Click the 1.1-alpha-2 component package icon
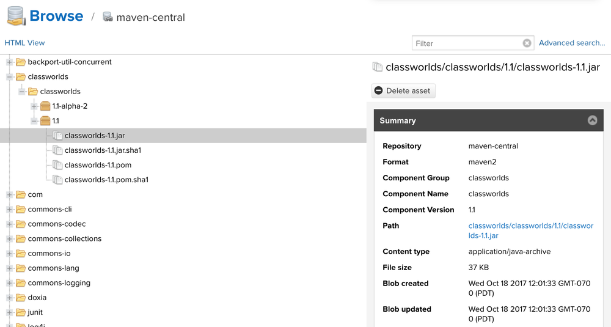The width and height of the screenshot is (611, 327). coord(45,106)
